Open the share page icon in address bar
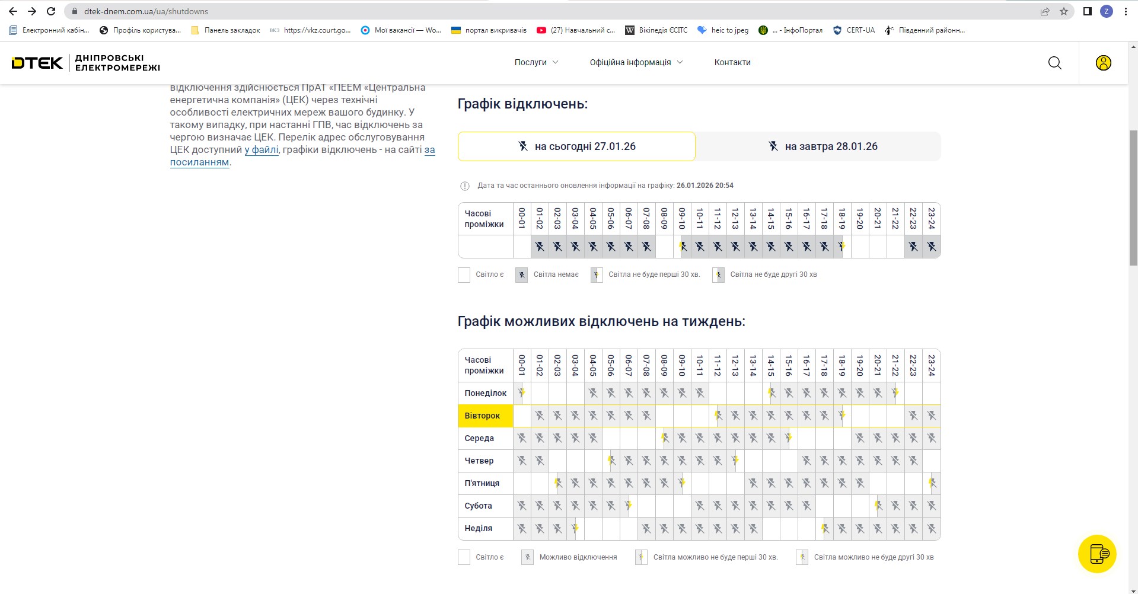Screen dimensions: 1138x594 [x=1044, y=11]
